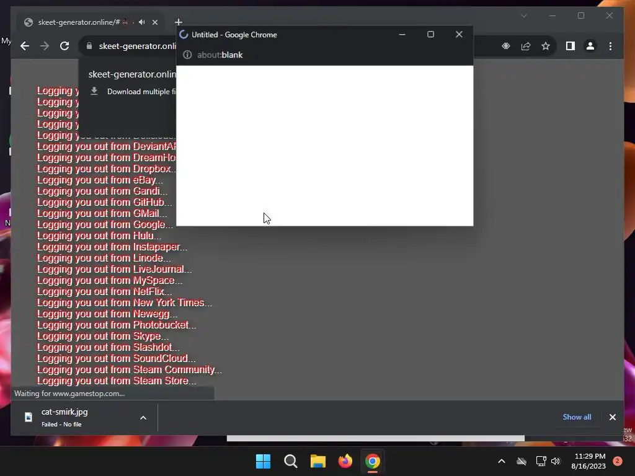Click 'Logging you out from Google...' line
Screen dimensions: 635x476
(105, 224)
